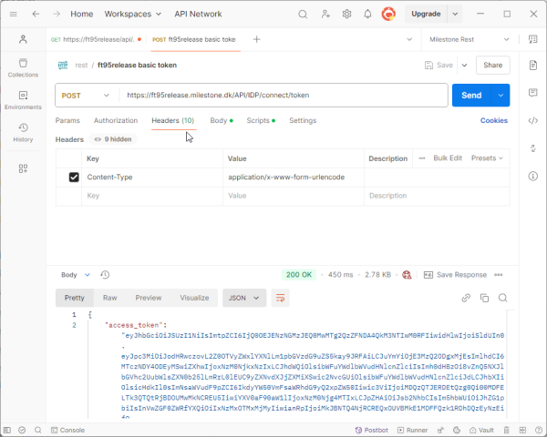The width and height of the screenshot is (547, 437).
Task: Select the Raw response view tab
Action: point(109,298)
